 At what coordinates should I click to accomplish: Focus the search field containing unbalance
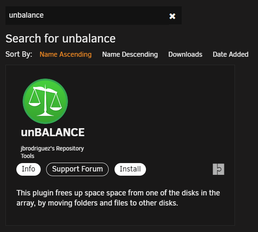pos(87,16)
